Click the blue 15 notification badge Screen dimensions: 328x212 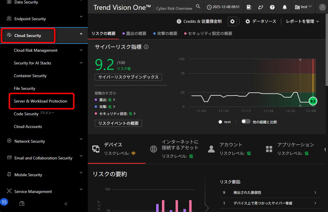coord(4,202)
